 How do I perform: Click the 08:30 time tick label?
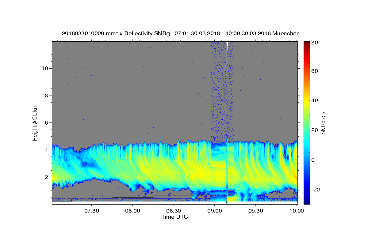click(174, 211)
